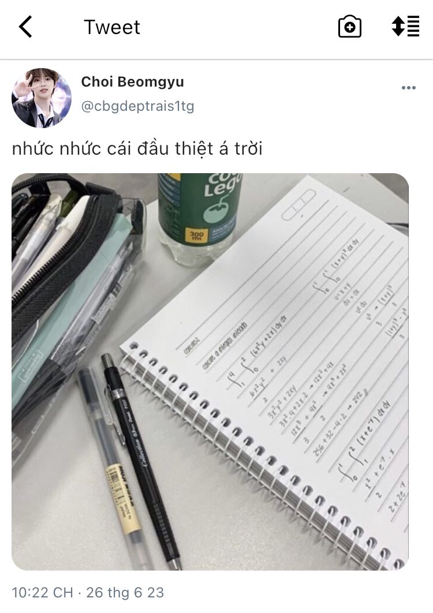Viewport: 433px width, 613px height.
Task: Open the Choi Beomgyu display name
Action: [x=133, y=82]
